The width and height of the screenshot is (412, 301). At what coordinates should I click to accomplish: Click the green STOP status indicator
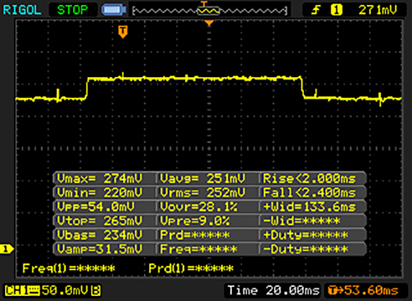[x=73, y=10]
